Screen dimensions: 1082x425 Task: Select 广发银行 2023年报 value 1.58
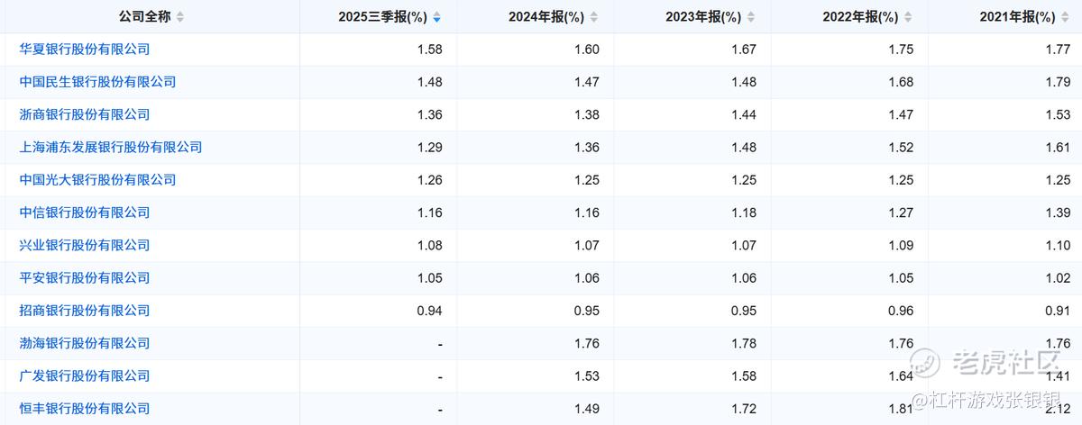click(744, 375)
